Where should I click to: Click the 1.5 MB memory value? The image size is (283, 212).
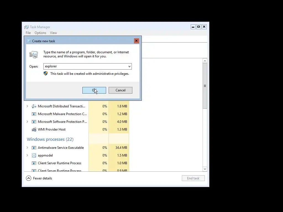(x=122, y=155)
